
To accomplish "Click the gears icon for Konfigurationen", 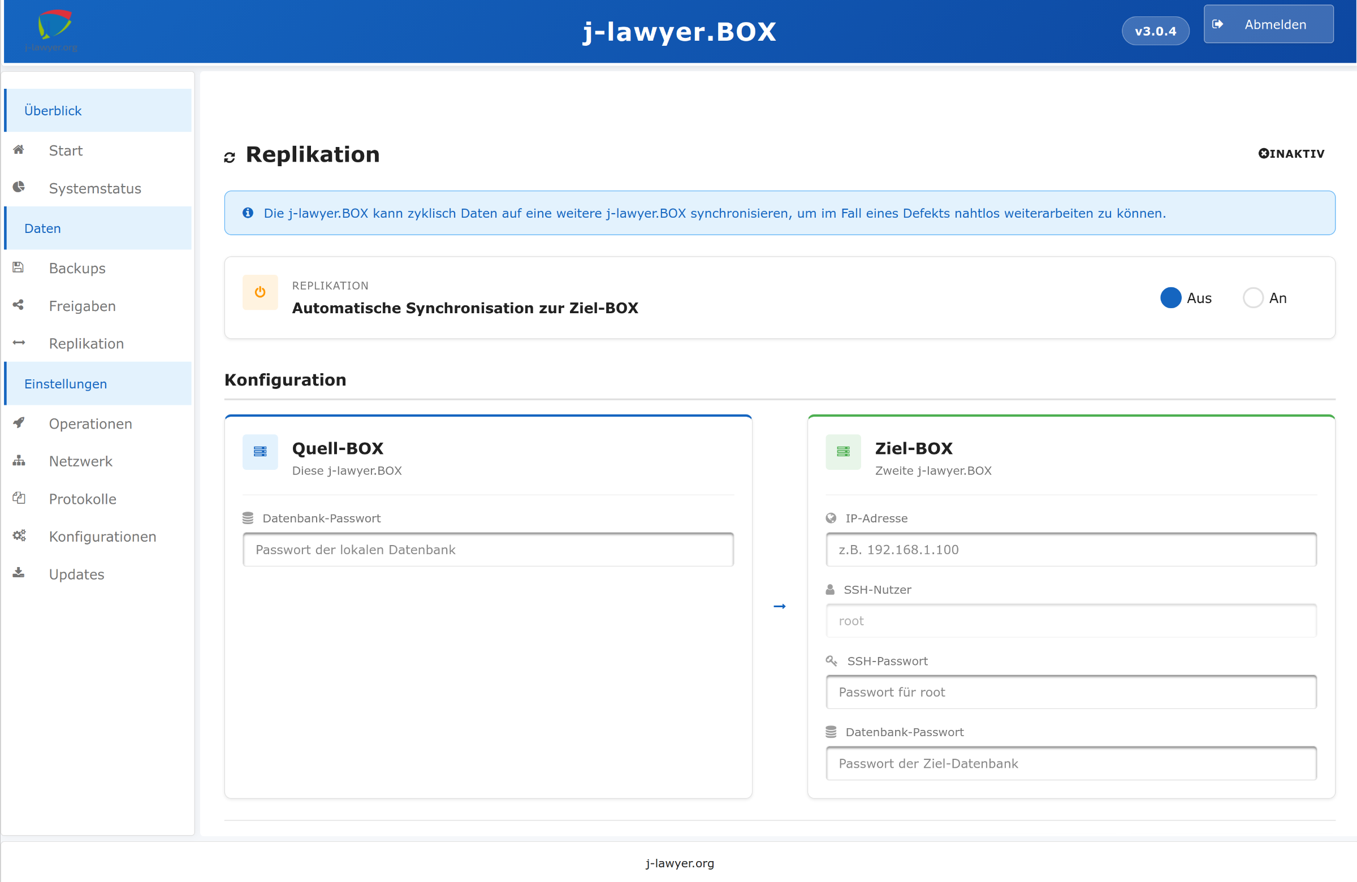I will coord(19,536).
